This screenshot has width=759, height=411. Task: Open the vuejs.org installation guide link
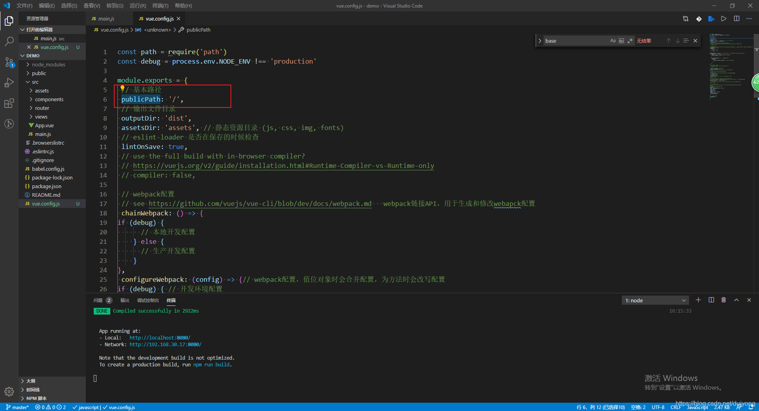[x=283, y=166]
